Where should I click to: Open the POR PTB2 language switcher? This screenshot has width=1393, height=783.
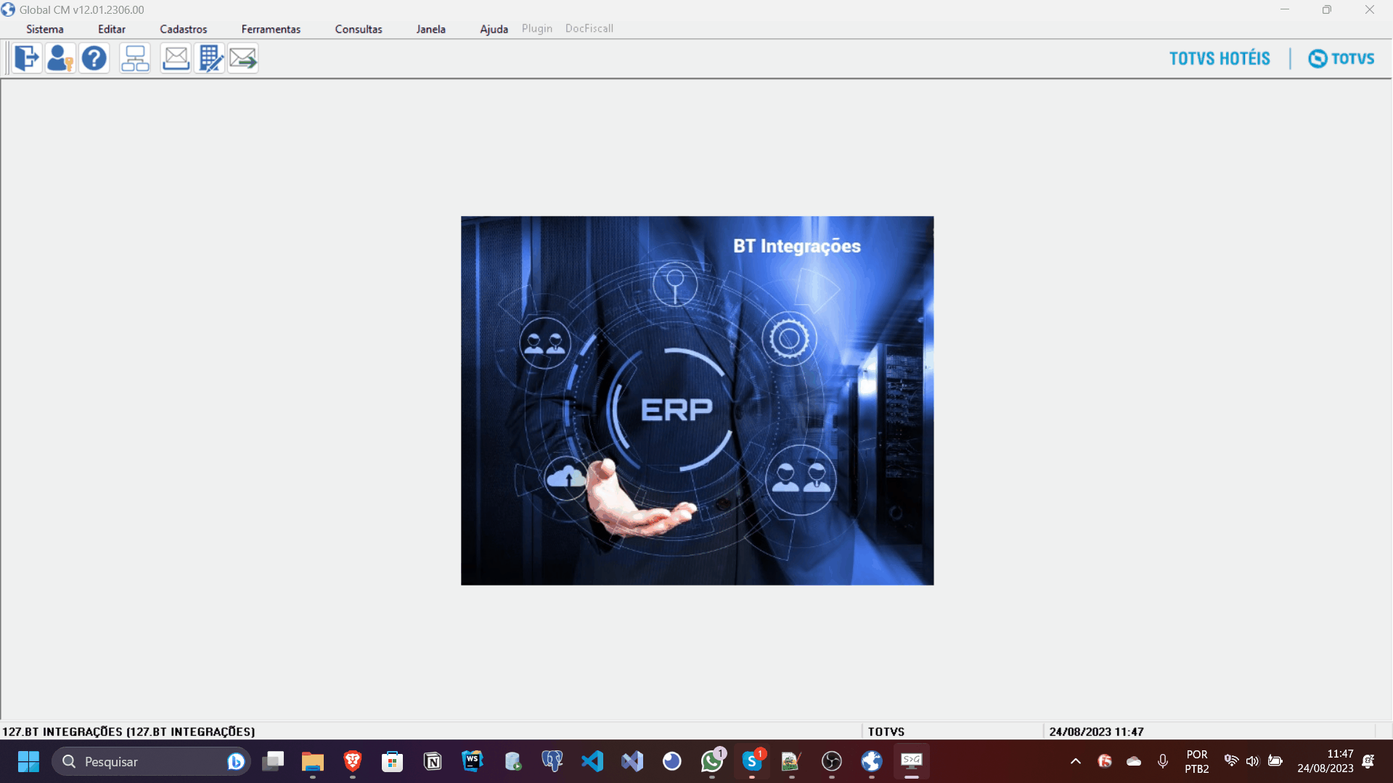click(1197, 761)
